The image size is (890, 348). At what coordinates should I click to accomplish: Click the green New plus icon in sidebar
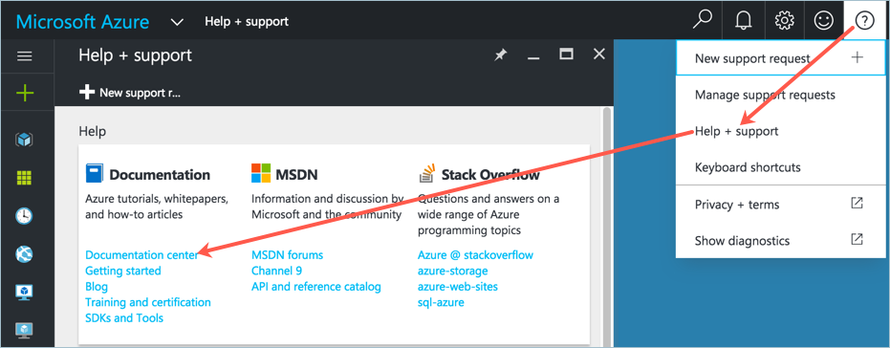point(25,93)
